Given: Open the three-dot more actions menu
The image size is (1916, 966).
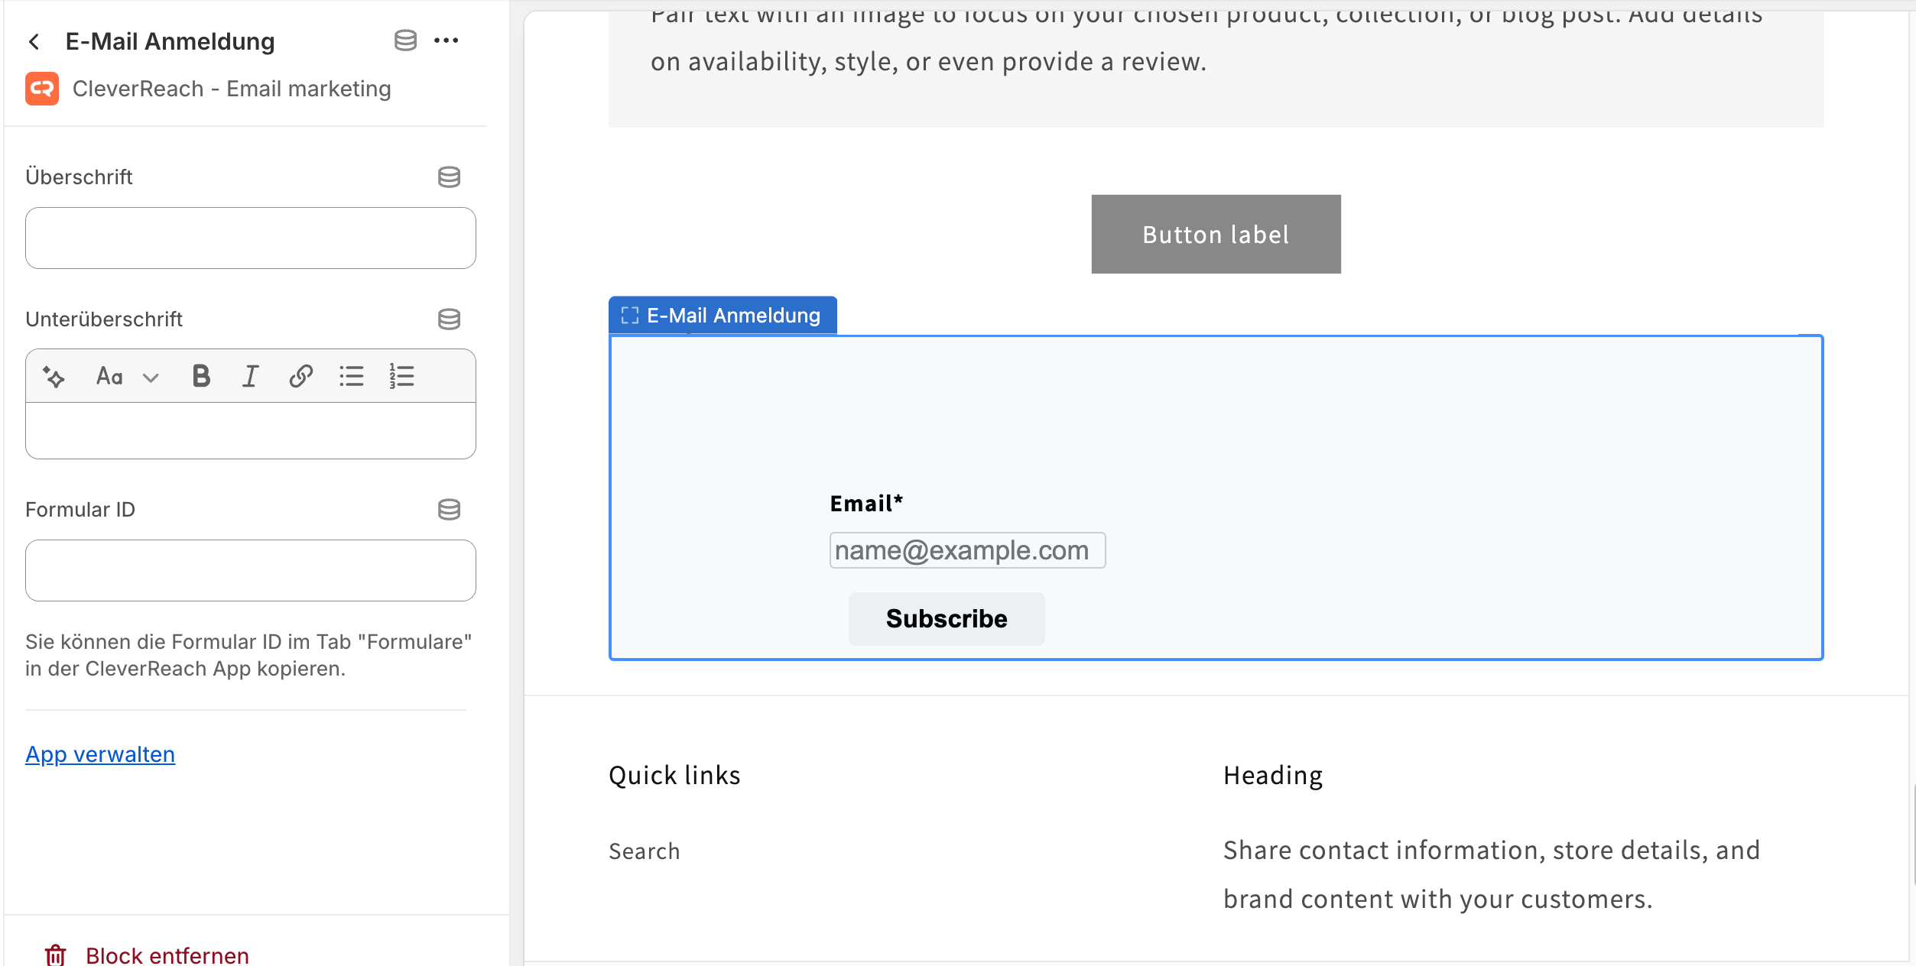Looking at the screenshot, I should 446,41.
